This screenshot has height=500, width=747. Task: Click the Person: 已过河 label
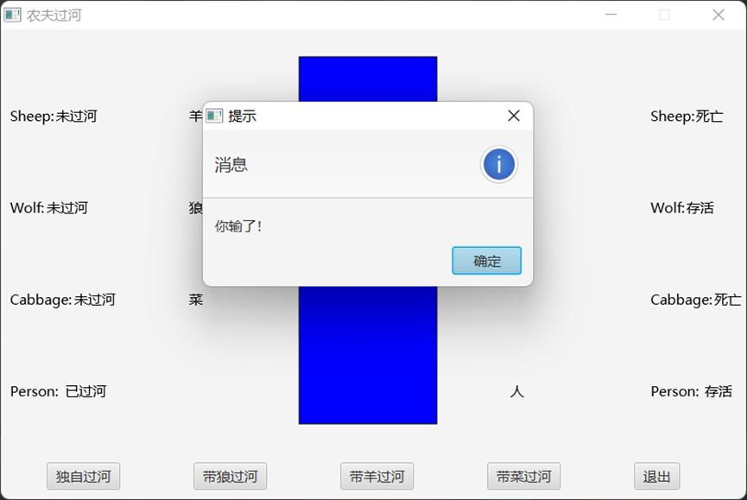tap(58, 391)
